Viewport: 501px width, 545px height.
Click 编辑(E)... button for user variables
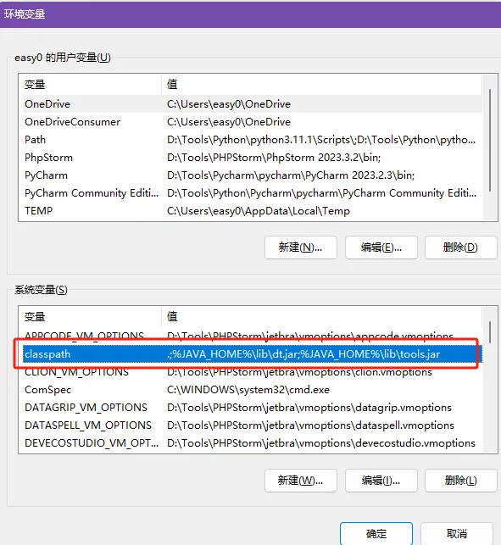pos(381,247)
